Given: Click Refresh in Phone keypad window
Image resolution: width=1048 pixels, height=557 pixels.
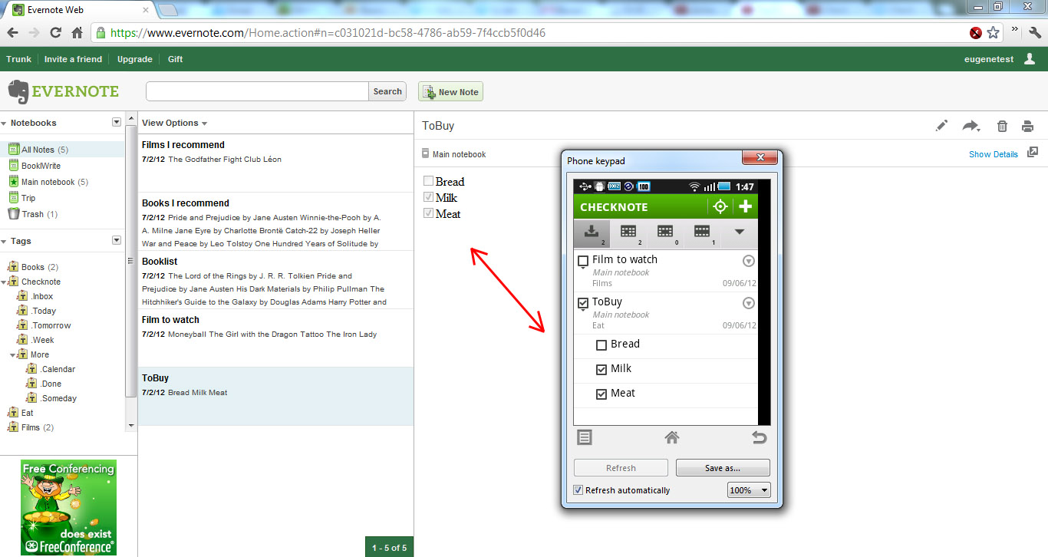Looking at the screenshot, I should point(621,468).
